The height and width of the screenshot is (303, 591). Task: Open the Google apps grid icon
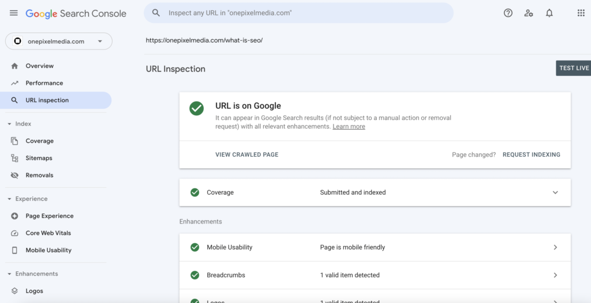581,13
